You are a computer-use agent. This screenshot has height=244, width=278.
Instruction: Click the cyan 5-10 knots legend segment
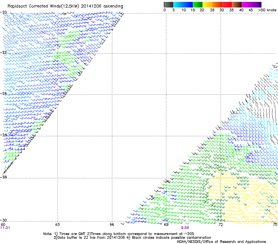pyautogui.click(x=178, y=5)
